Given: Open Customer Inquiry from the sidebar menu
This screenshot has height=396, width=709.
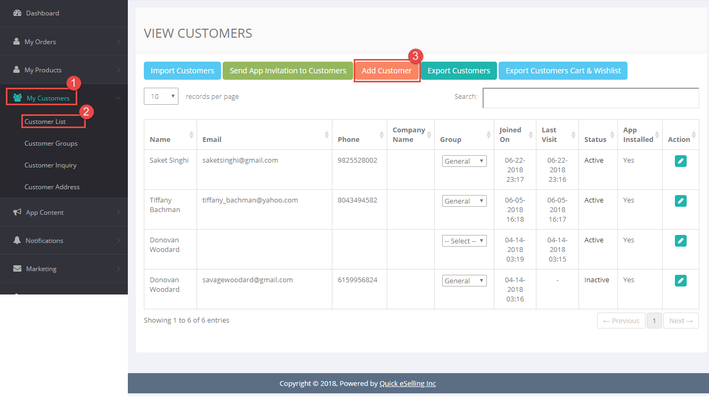Looking at the screenshot, I should pyautogui.click(x=51, y=165).
